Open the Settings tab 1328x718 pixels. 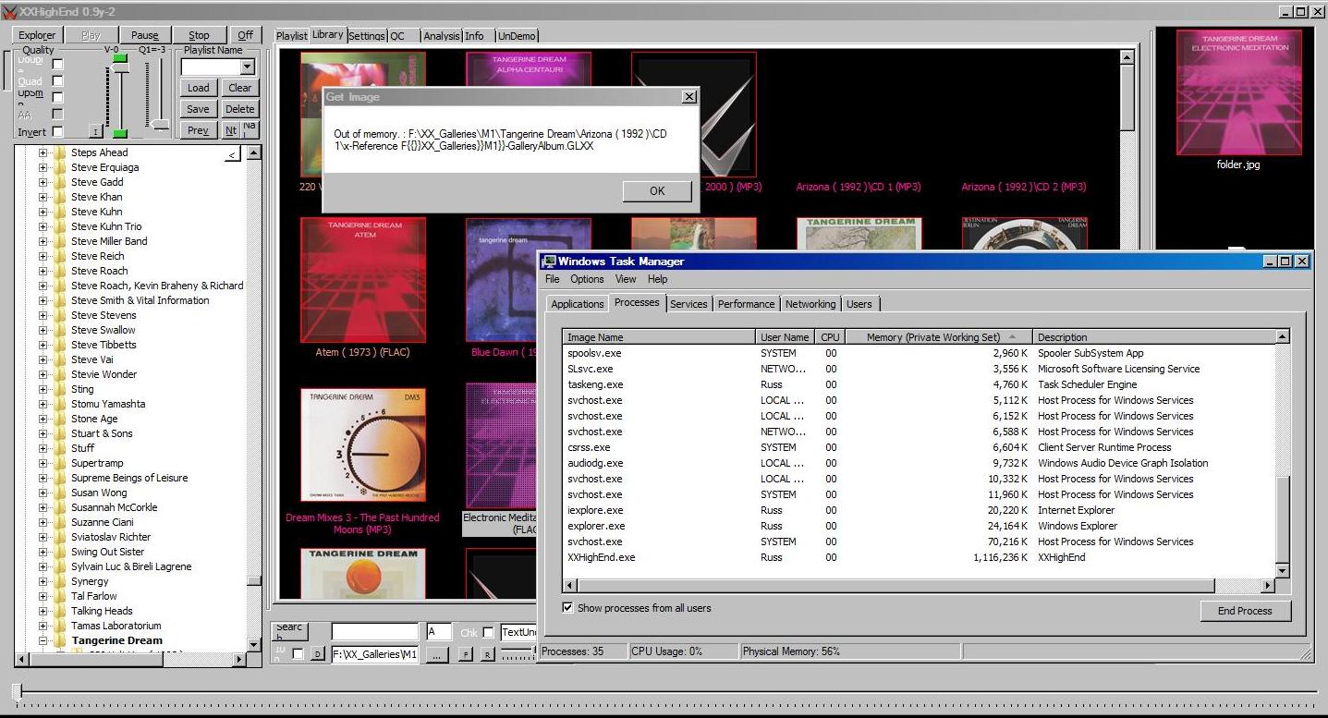(367, 36)
